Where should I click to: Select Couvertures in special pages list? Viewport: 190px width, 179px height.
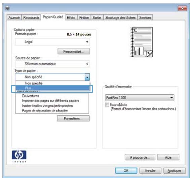[30, 96]
